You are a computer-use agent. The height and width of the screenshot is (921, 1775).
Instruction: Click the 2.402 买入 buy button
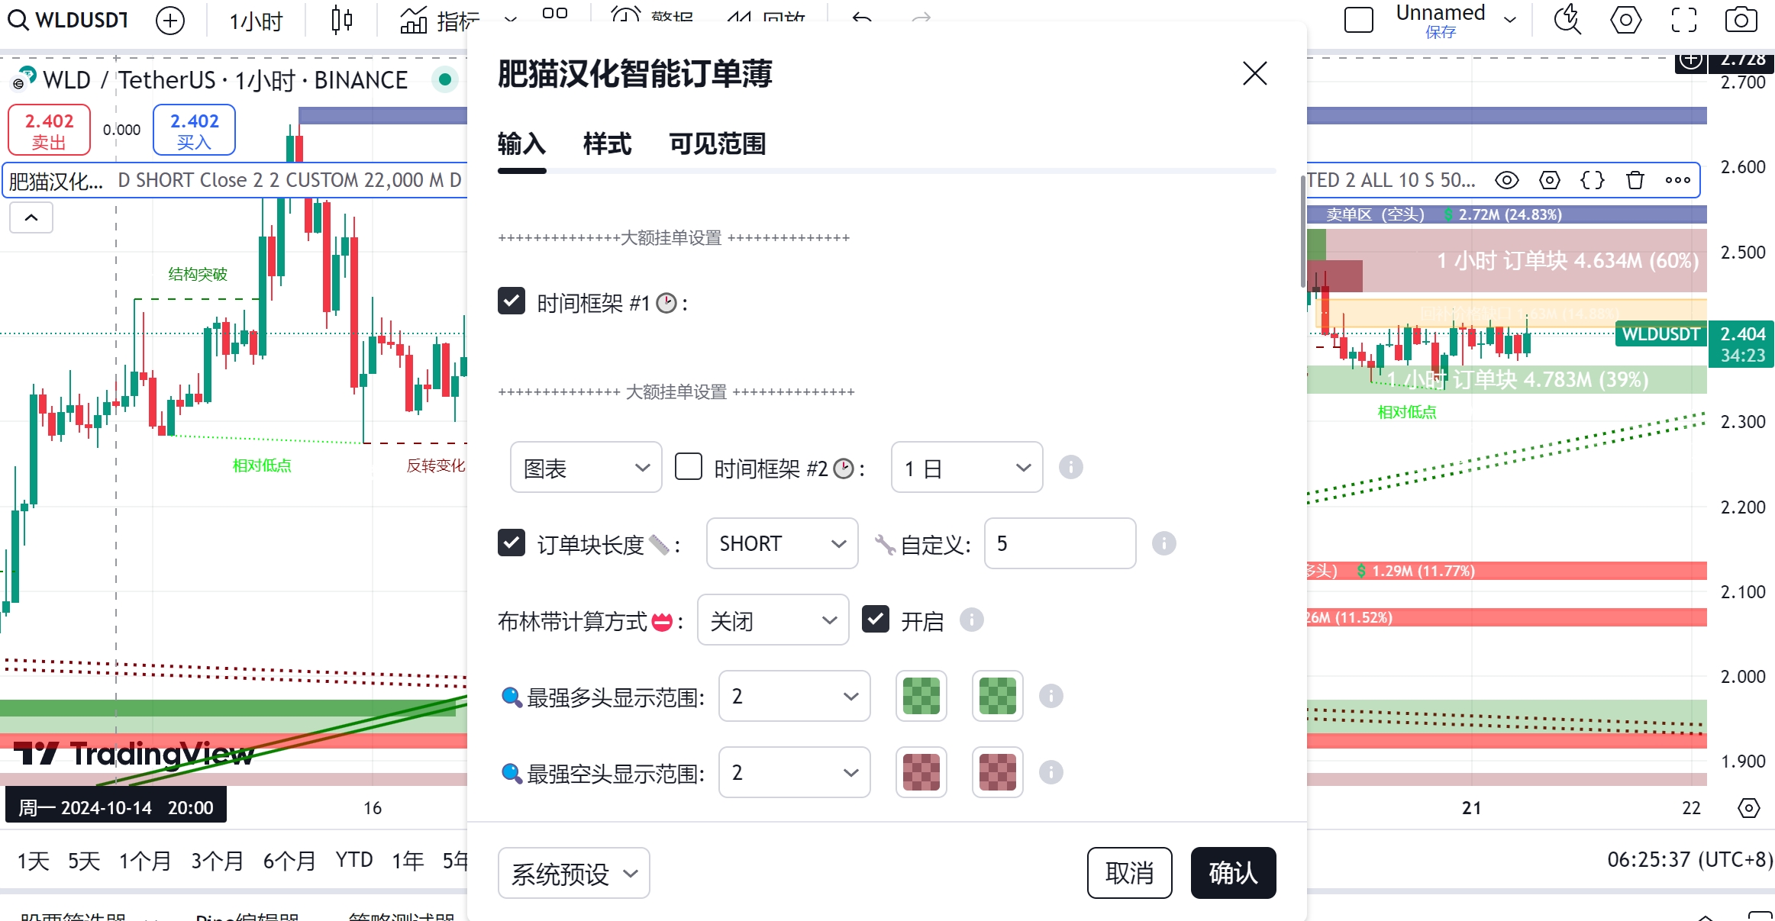pos(194,130)
